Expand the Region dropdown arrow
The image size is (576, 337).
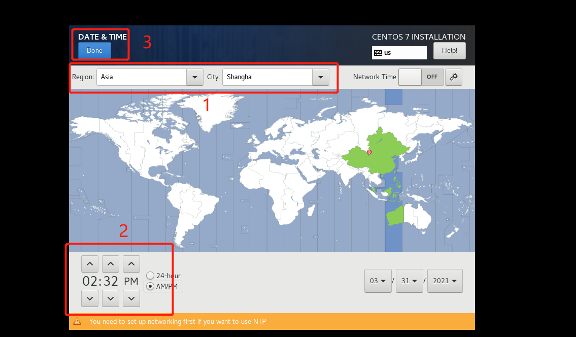[195, 77]
